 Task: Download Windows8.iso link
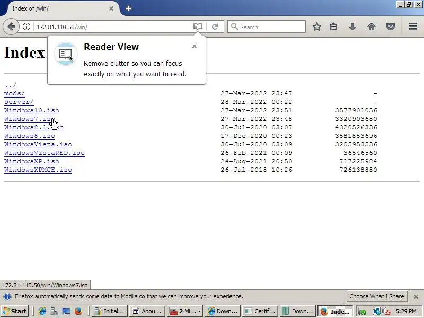point(30,136)
